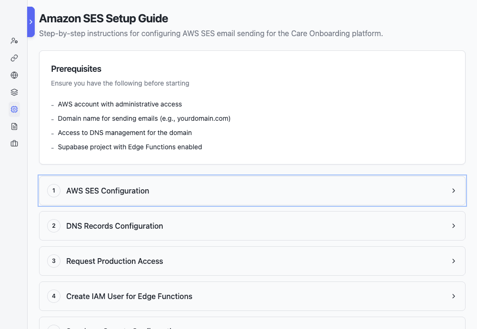The height and width of the screenshot is (329, 477).
Task: Expand the AWS SES Configuration step
Action: (x=252, y=191)
